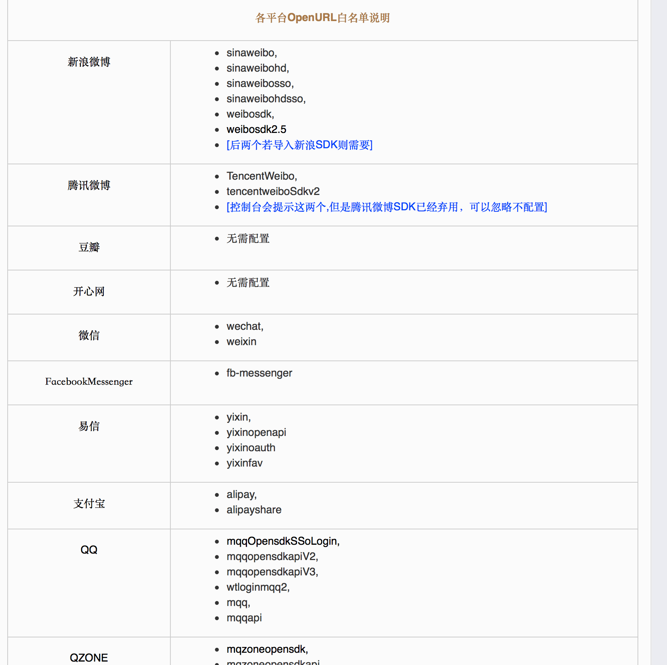This screenshot has width=667, height=665.
Task: Click the wtloginmqq2, list entry
Action: click(x=258, y=587)
